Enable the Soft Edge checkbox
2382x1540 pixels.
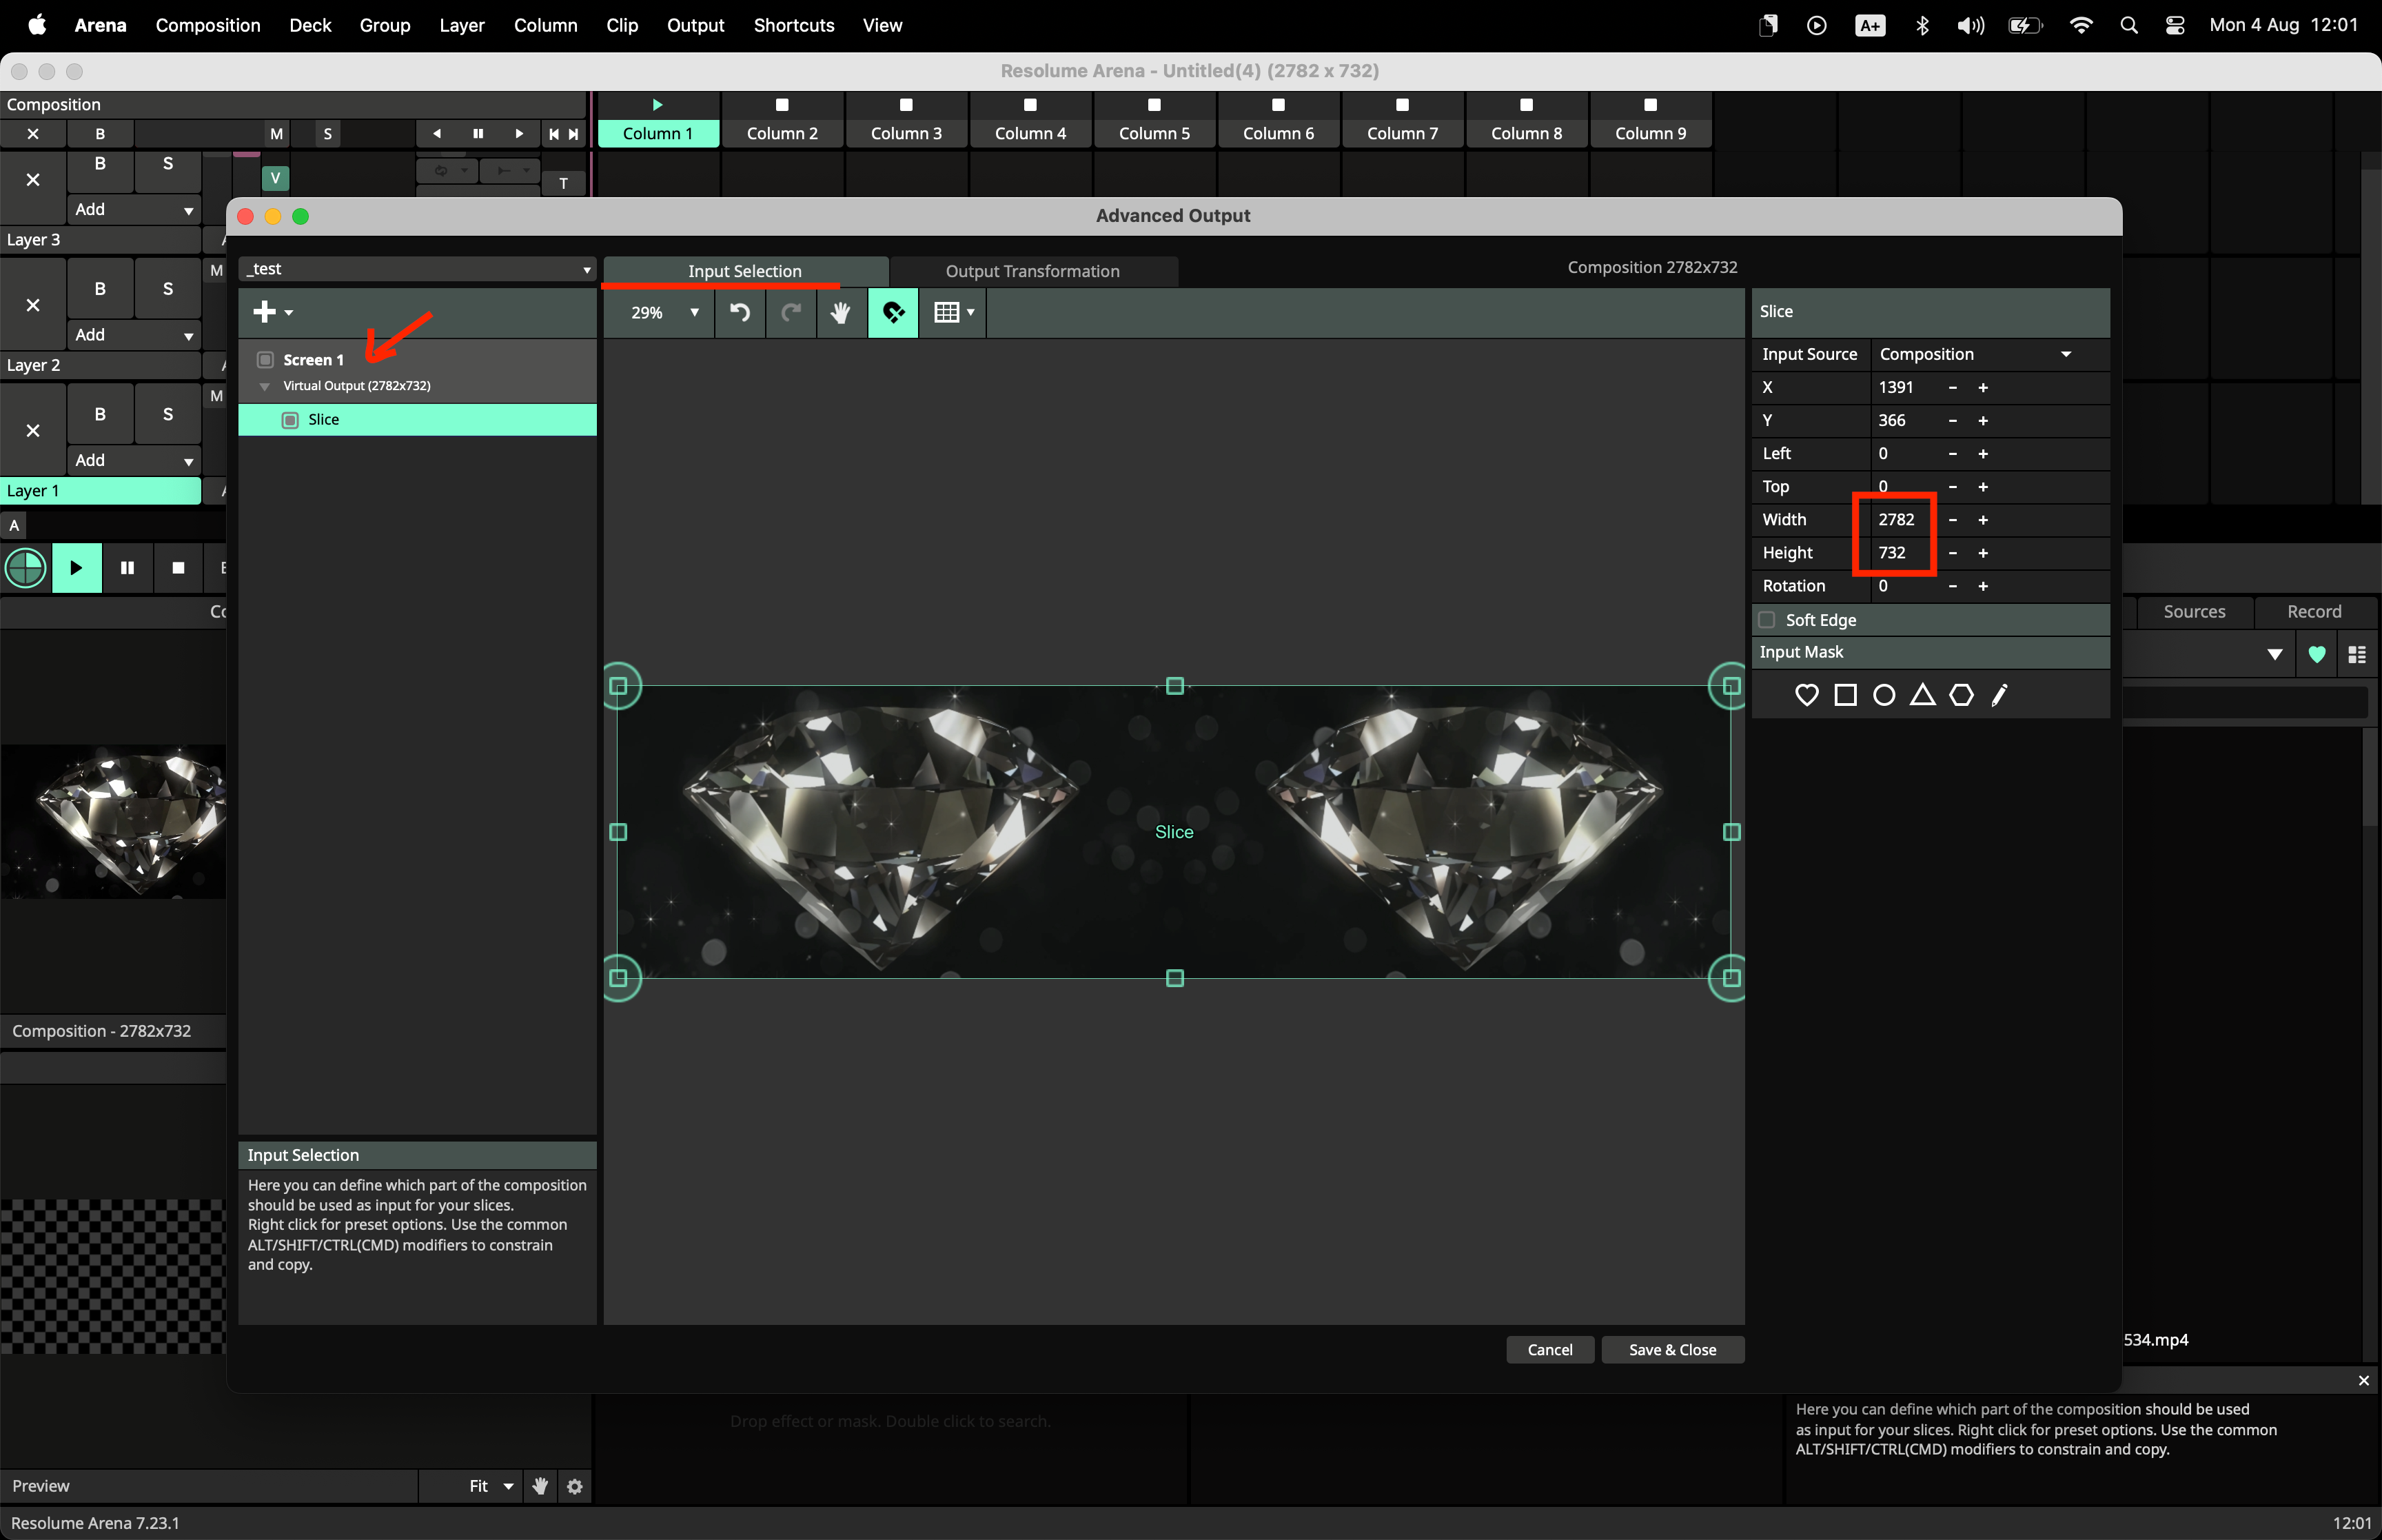click(x=1767, y=620)
